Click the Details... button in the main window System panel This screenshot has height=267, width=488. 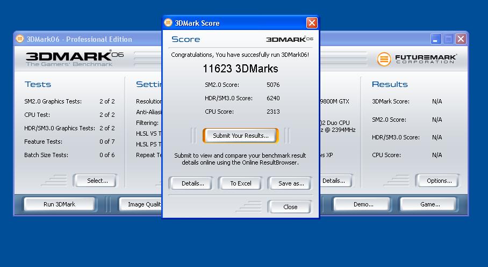click(335, 181)
